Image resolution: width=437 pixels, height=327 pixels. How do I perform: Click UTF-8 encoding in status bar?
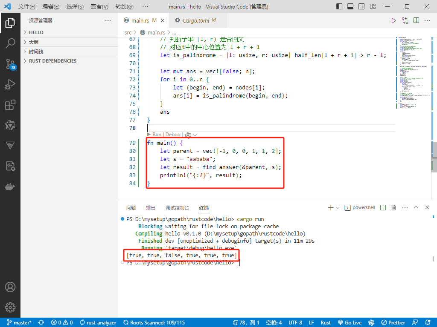tap(295, 323)
